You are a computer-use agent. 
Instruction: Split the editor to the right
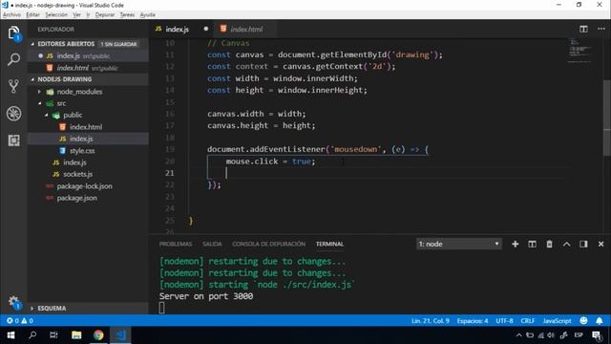(x=583, y=29)
